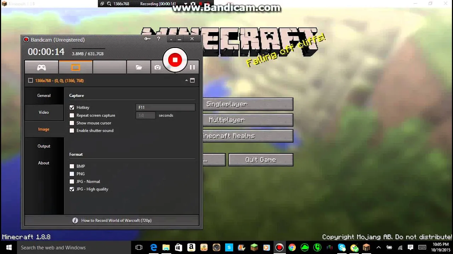Viewport: 453px width, 254px height.
Task: Click Singleplayer in Minecraft menu
Action: [x=248, y=104]
